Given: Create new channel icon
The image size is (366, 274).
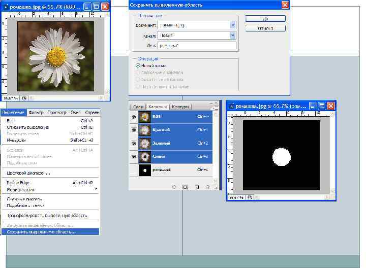Looking at the screenshot, I should pos(197,187).
